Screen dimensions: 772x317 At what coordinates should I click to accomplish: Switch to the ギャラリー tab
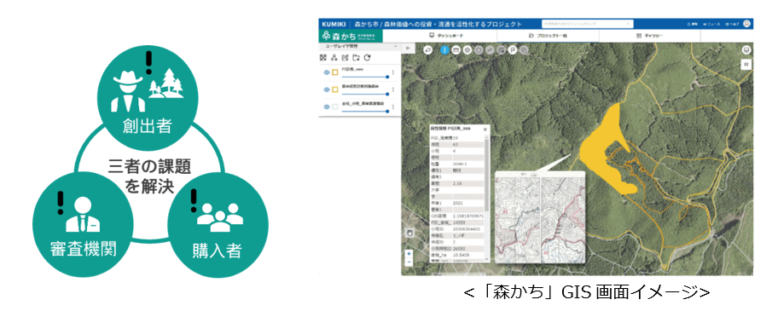[x=650, y=36]
